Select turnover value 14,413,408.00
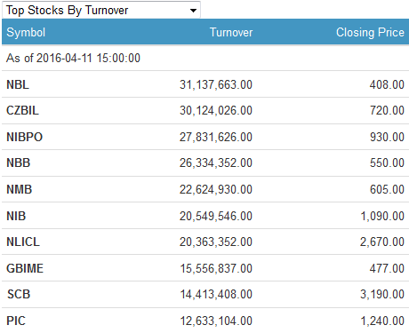The width and height of the screenshot is (409, 333). 216,295
